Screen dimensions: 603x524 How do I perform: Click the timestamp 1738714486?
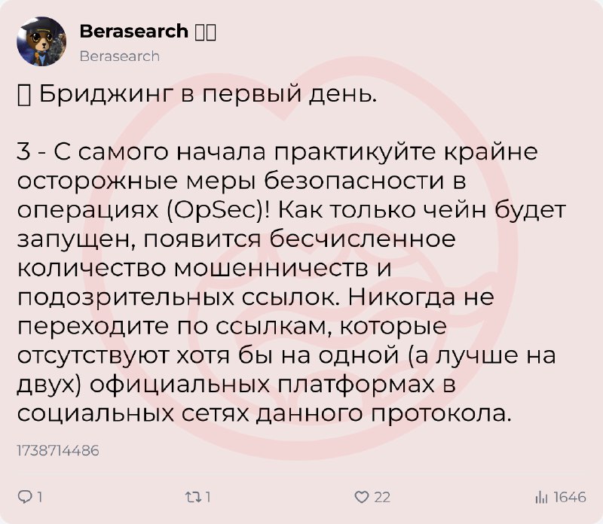point(58,450)
